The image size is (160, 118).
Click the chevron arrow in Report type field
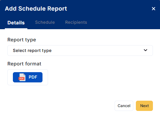(146, 50)
